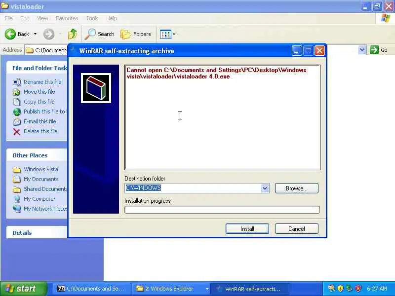
Task: Switch to WinRAR self-extracting taskbar button
Action: (x=249, y=289)
